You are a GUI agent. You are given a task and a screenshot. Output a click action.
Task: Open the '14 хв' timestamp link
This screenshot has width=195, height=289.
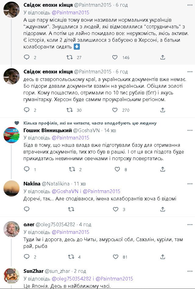[110, 130]
